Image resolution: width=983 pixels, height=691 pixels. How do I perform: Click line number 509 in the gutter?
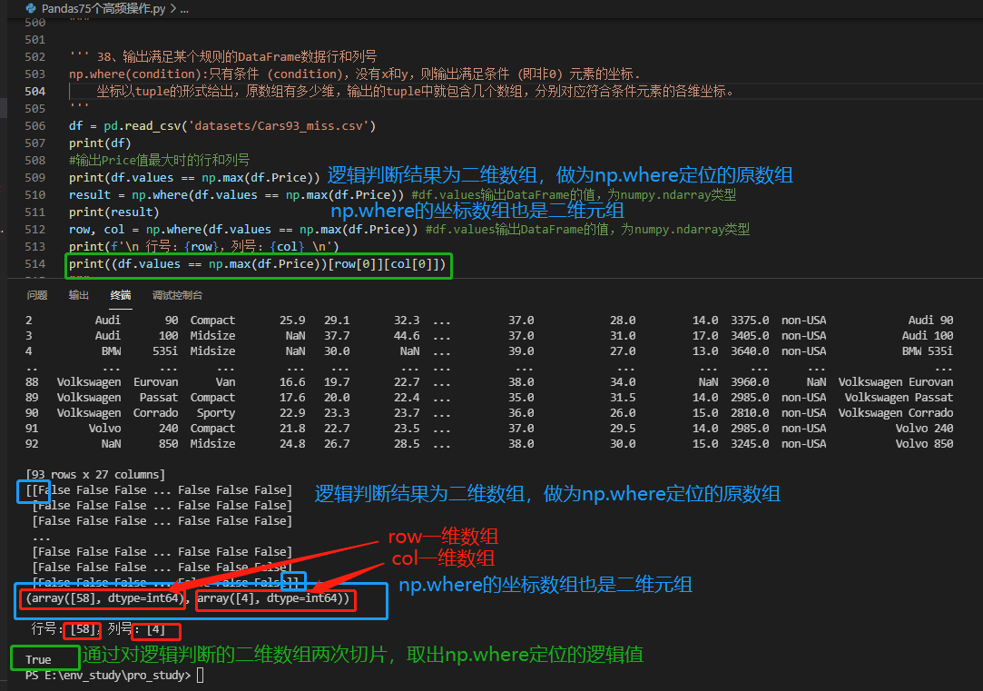(x=35, y=177)
